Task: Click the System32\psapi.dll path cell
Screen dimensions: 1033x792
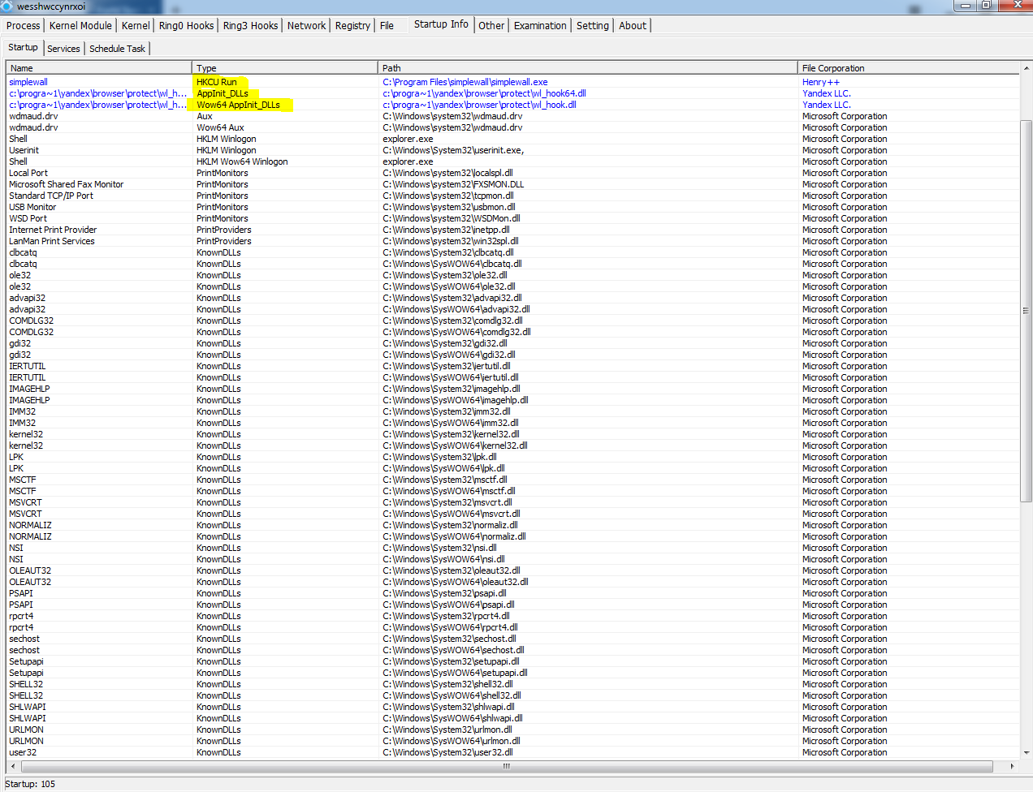Action: click(x=444, y=593)
